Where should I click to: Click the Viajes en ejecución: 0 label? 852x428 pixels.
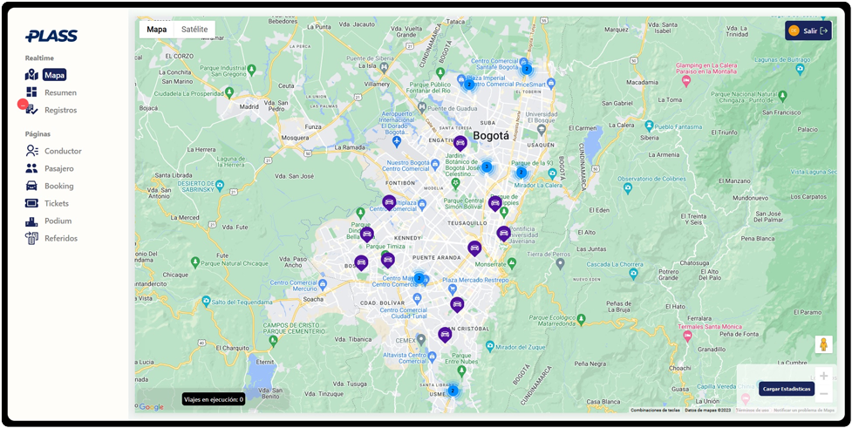pyautogui.click(x=214, y=400)
